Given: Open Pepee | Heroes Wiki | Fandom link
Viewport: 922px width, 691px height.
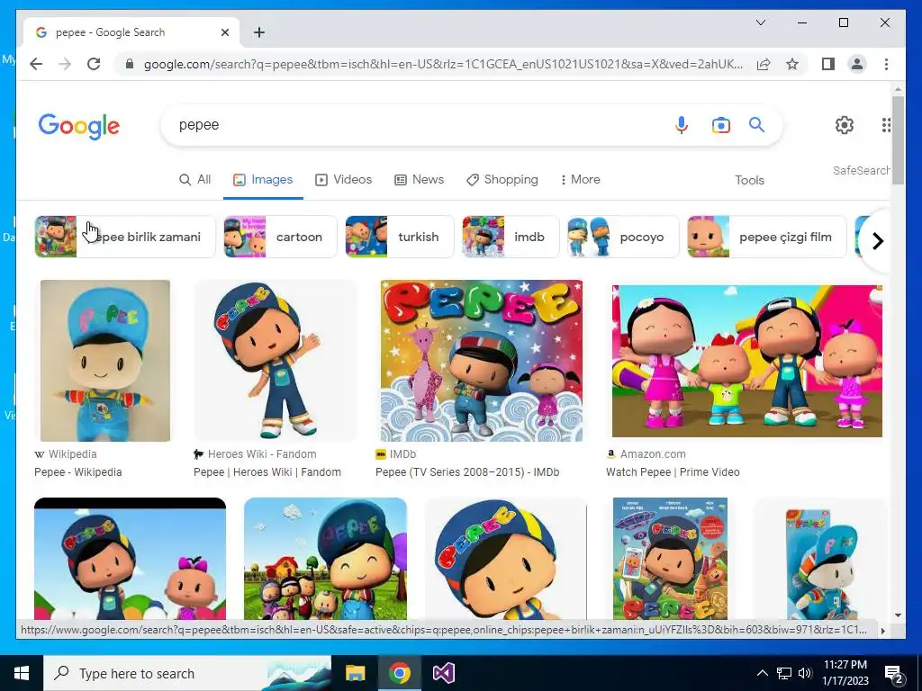Looking at the screenshot, I should [267, 471].
